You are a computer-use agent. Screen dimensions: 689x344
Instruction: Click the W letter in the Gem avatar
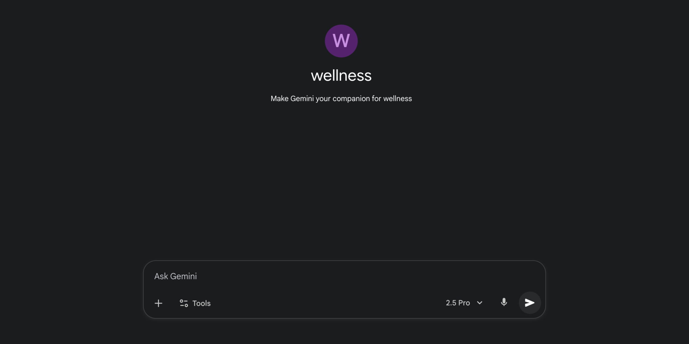point(341,41)
